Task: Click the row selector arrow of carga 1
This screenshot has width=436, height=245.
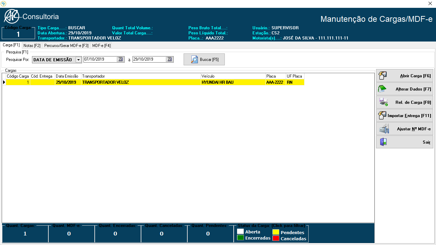Action: pyautogui.click(x=4, y=82)
